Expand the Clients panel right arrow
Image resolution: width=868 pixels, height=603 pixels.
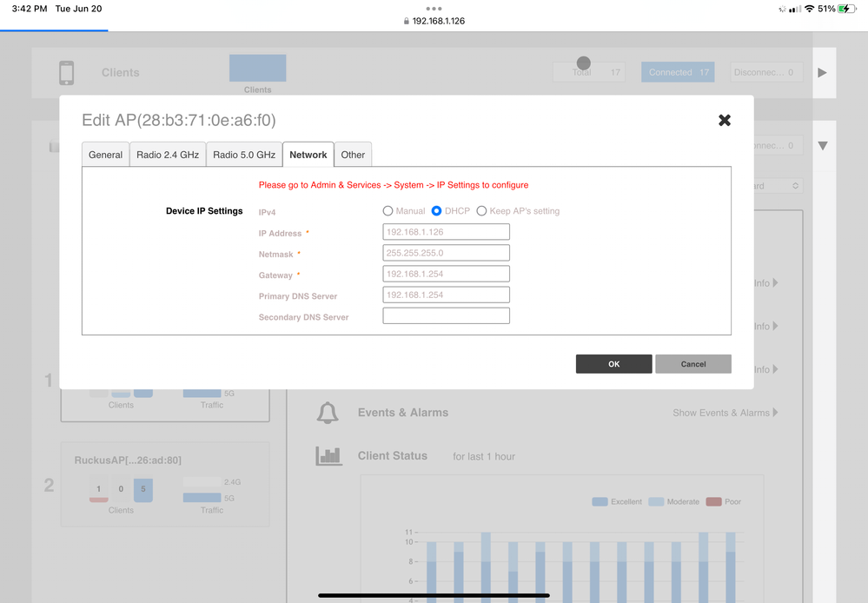[822, 73]
